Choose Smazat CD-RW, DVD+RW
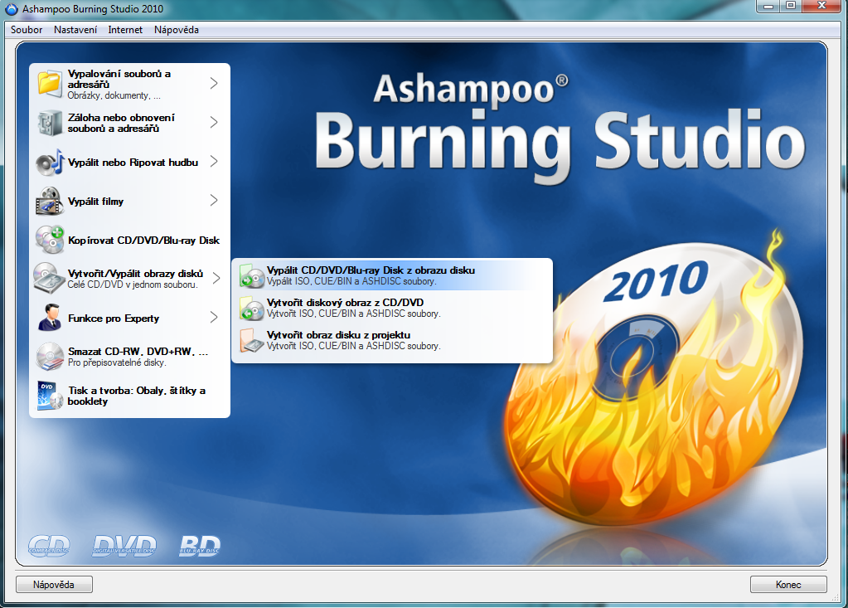848x608 pixels. (x=129, y=357)
